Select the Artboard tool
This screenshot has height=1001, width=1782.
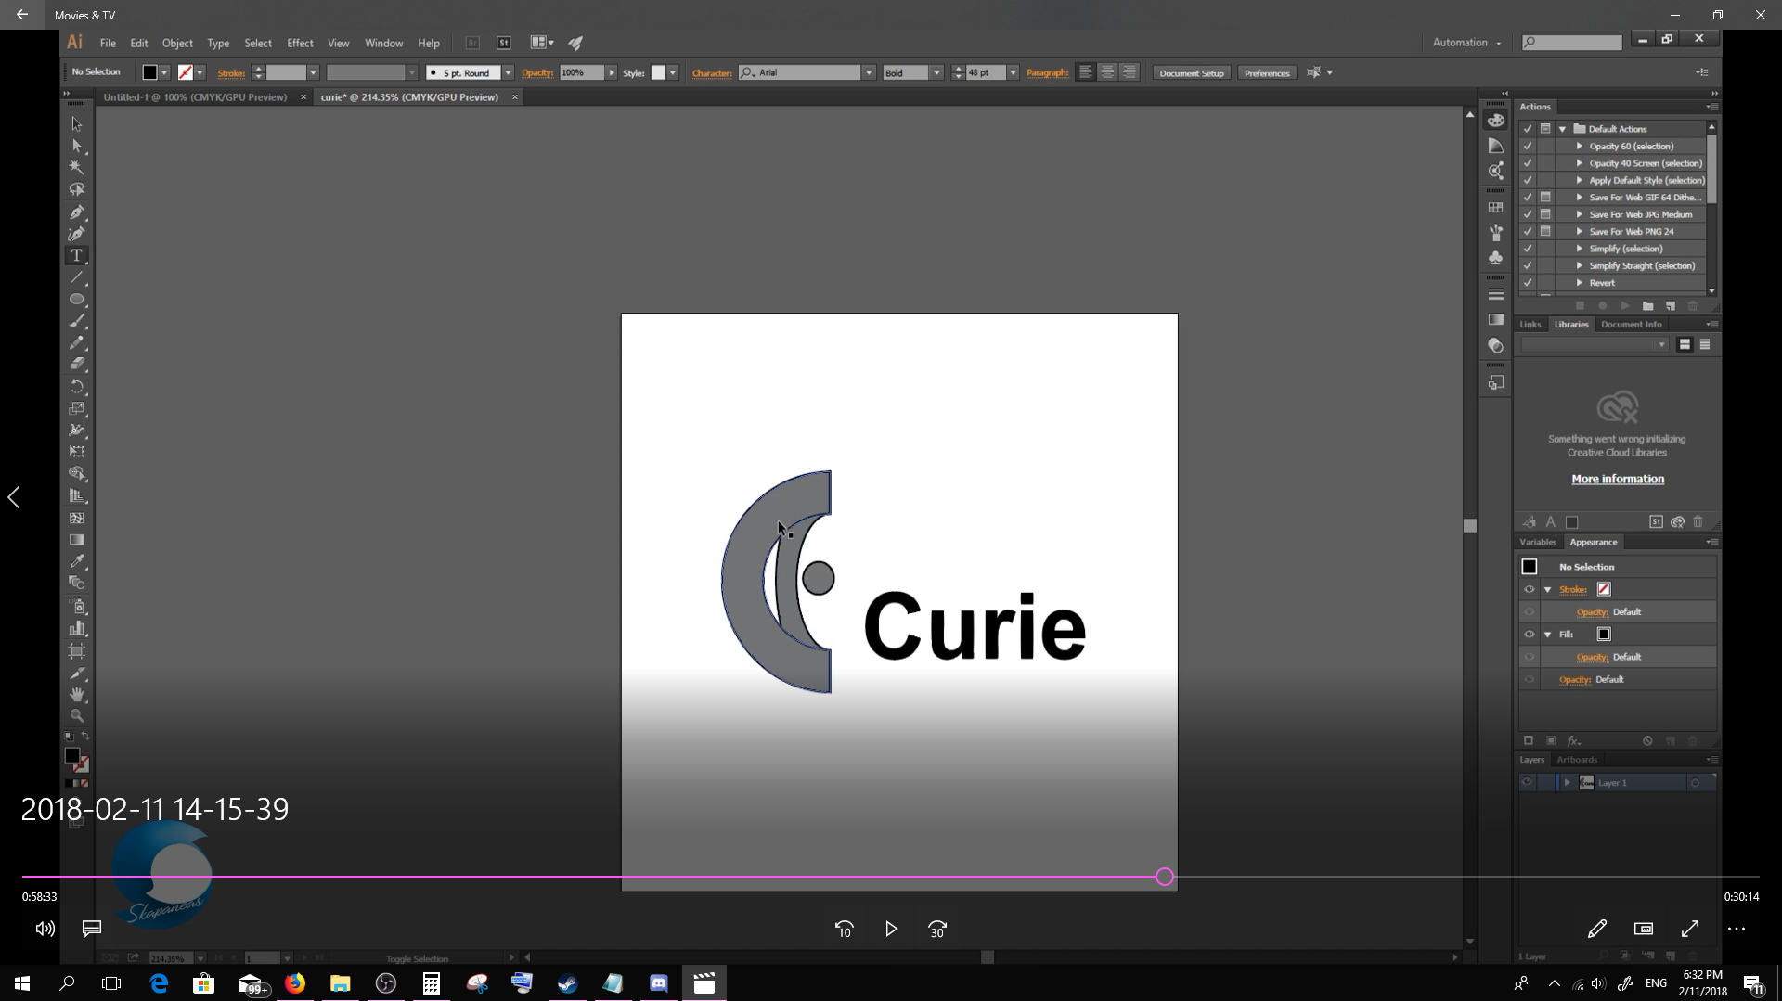click(77, 650)
